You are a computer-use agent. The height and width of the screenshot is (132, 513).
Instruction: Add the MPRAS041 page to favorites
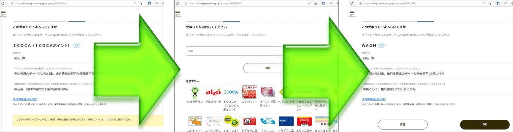[x=141, y=3]
